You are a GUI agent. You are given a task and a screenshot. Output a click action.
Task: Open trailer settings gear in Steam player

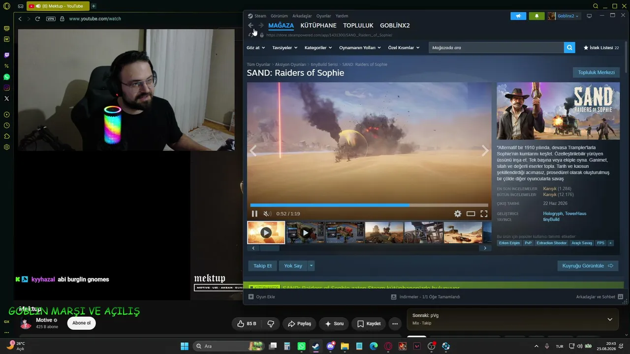[x=458, y=214]
